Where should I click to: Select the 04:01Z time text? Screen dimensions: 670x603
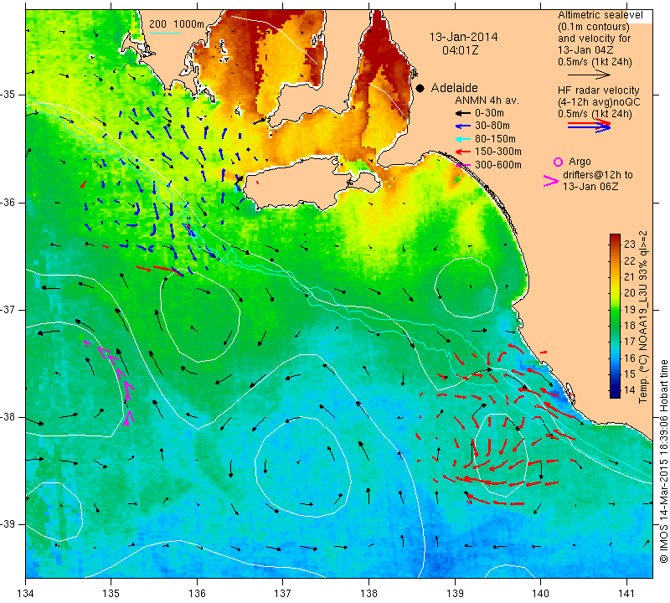(x=460, y=50)
